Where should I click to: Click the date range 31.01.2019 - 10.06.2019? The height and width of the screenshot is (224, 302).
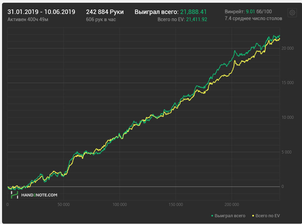point(41,12)
